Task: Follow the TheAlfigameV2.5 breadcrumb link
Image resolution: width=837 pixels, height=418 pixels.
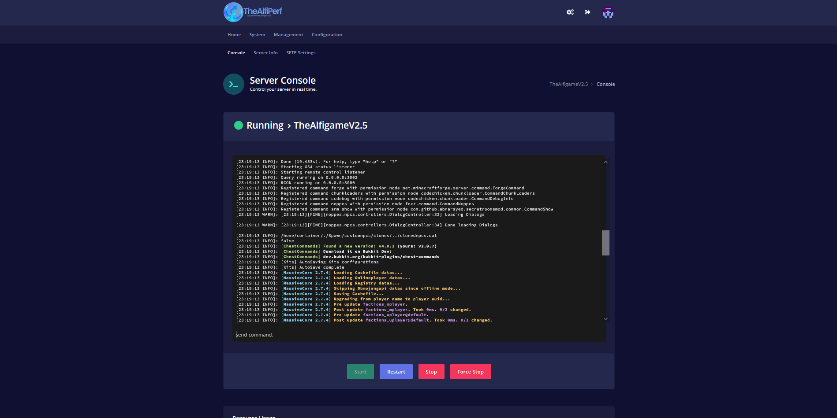Action: point(568,84)
